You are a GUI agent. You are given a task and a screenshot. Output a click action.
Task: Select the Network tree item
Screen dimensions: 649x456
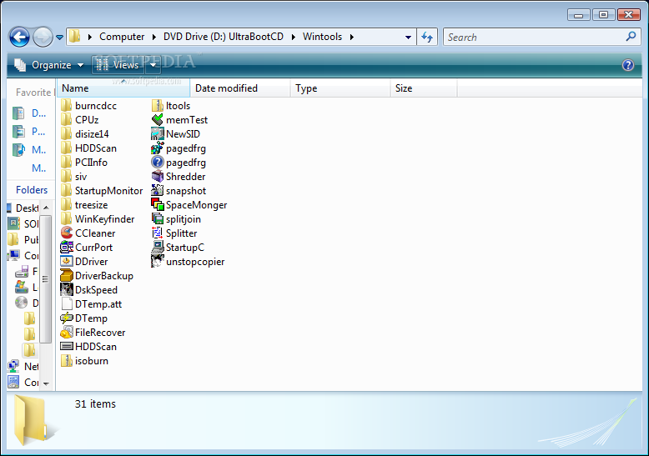[x=23, y=366]
